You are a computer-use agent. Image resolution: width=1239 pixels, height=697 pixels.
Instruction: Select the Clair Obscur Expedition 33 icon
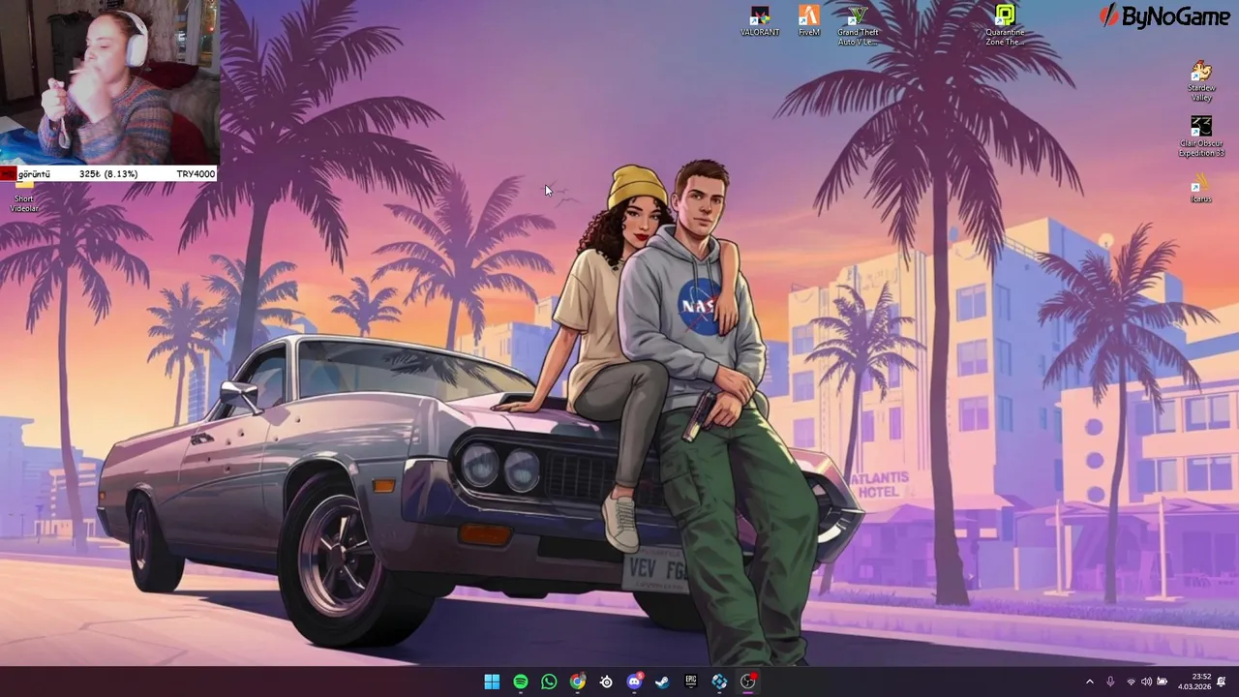click(1201, 137)
